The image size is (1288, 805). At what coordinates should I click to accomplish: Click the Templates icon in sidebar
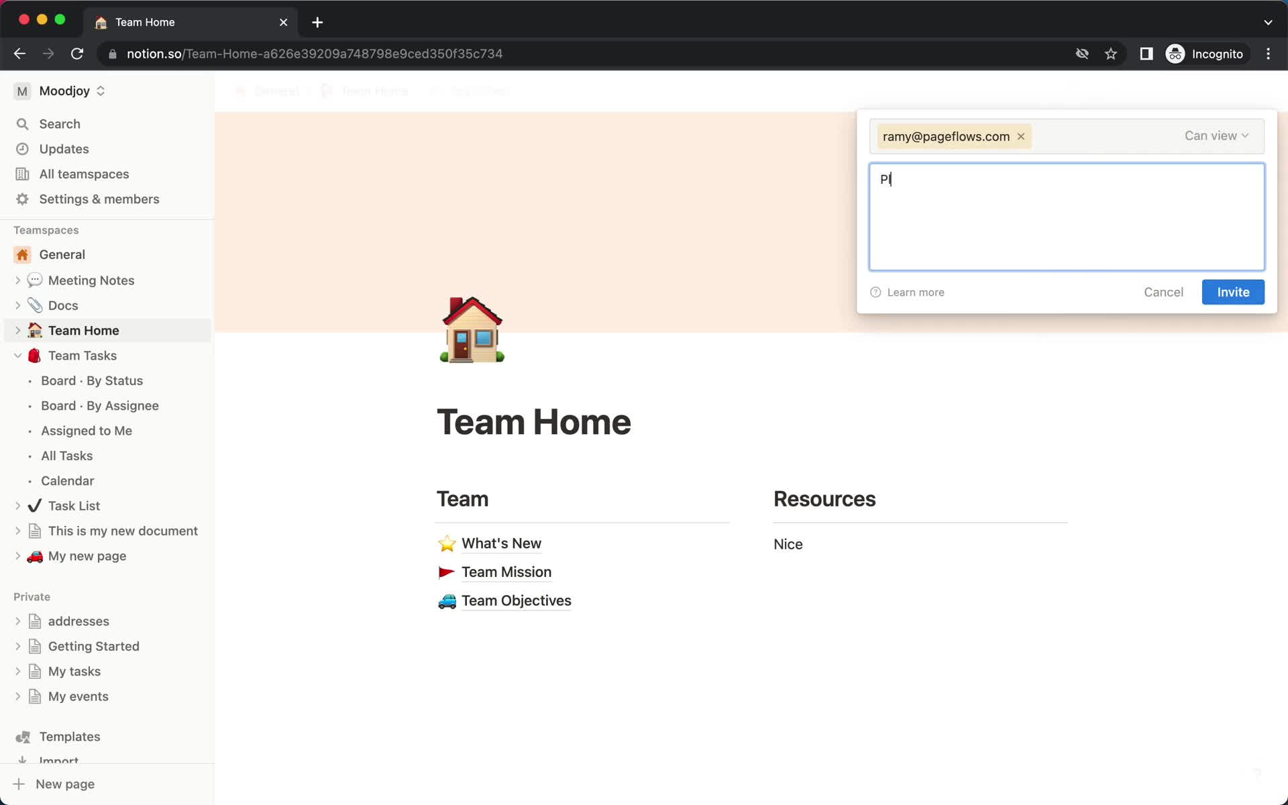(22, 737)
